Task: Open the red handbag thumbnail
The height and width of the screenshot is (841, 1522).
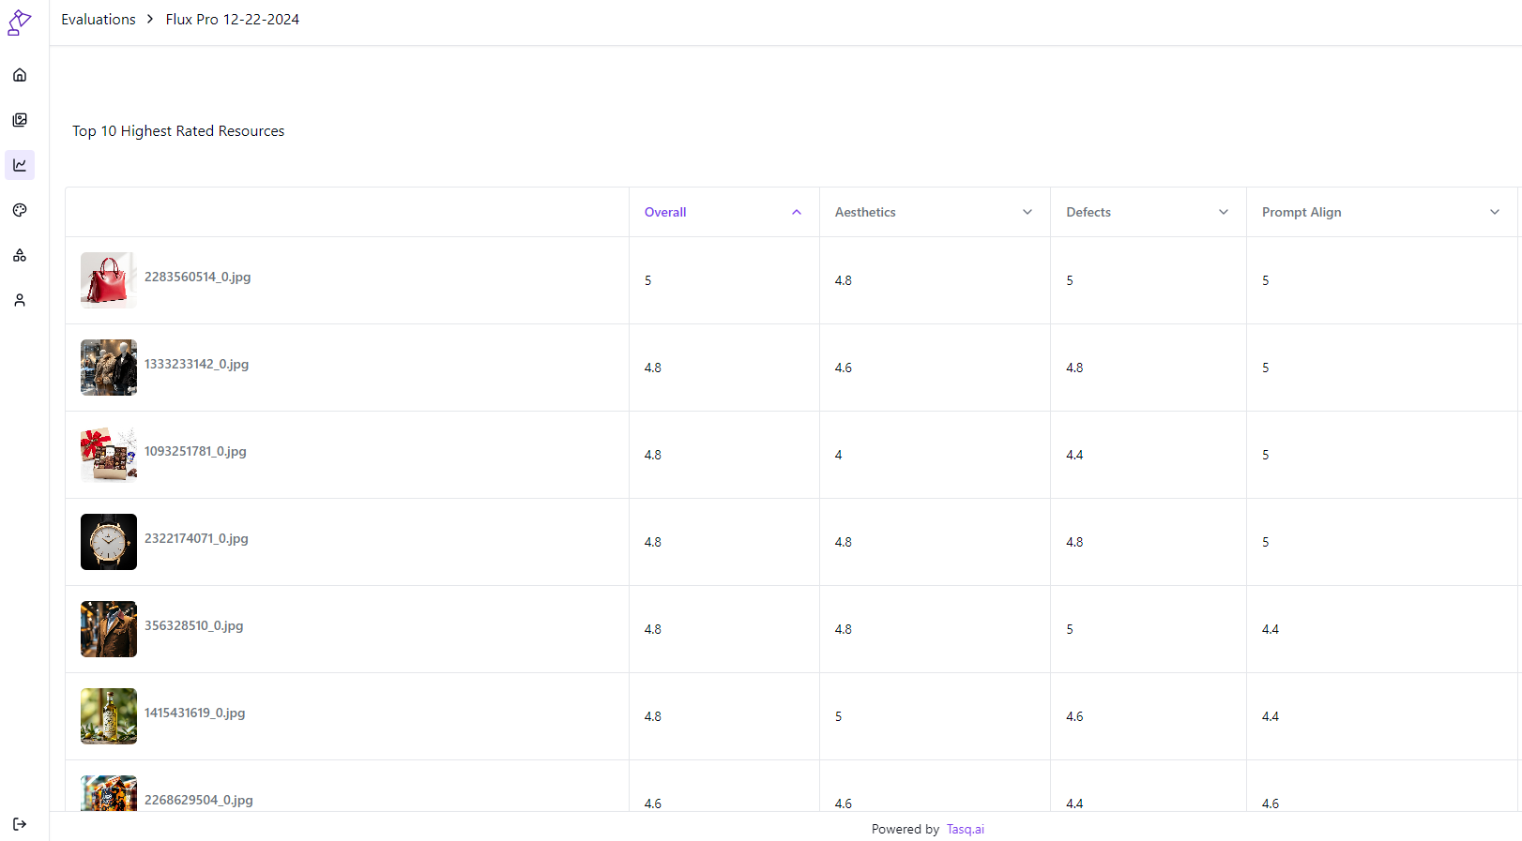Action: pos(109,280)
